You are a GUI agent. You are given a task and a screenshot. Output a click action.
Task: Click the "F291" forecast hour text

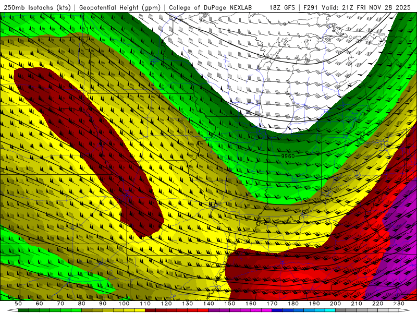[x=311, y=7]
